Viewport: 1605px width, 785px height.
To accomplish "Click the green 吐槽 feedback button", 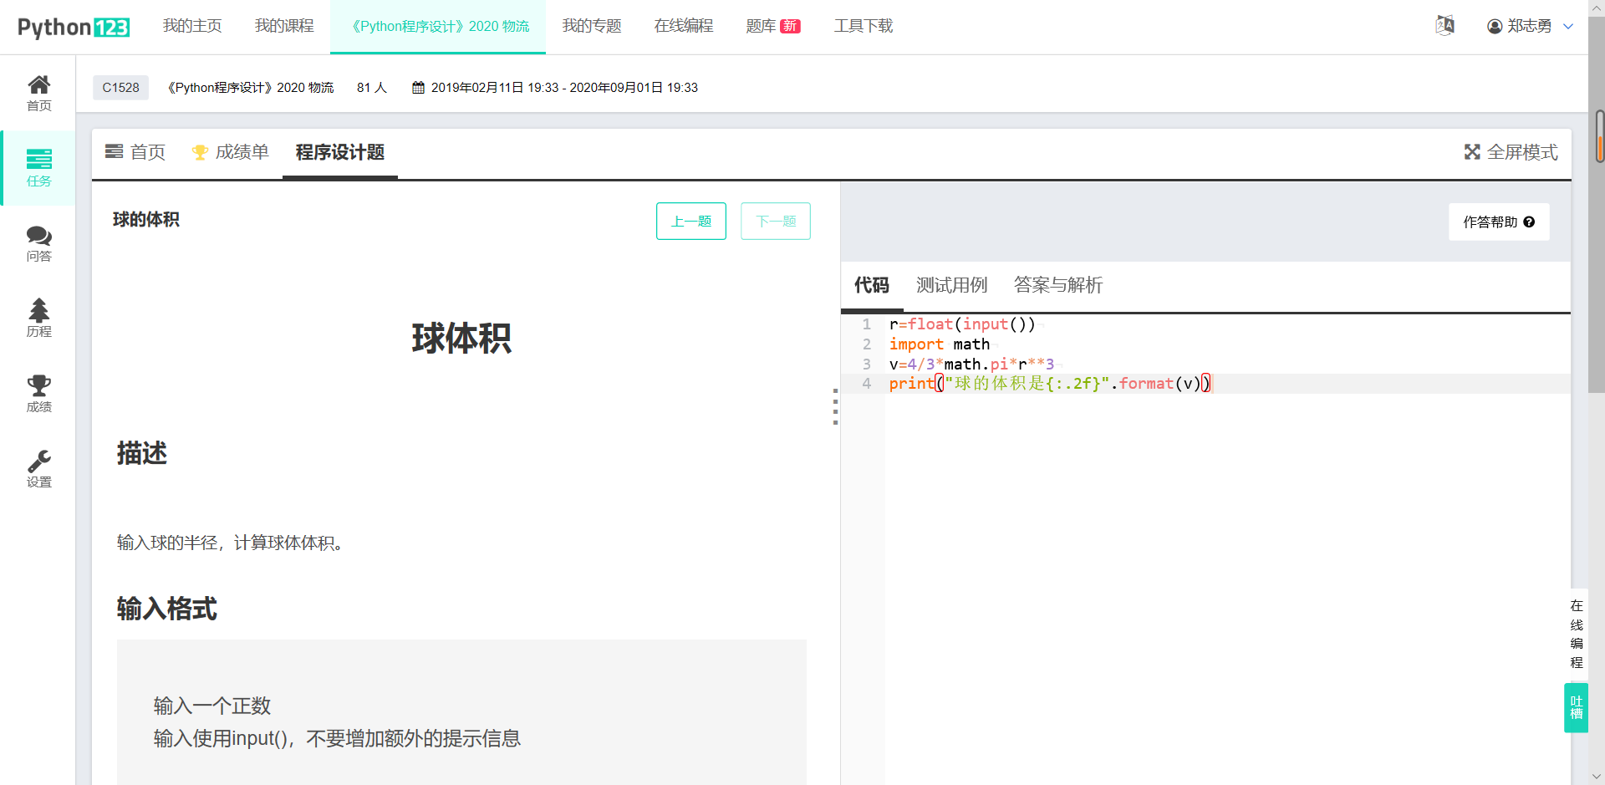I will tap(1577, 708).
